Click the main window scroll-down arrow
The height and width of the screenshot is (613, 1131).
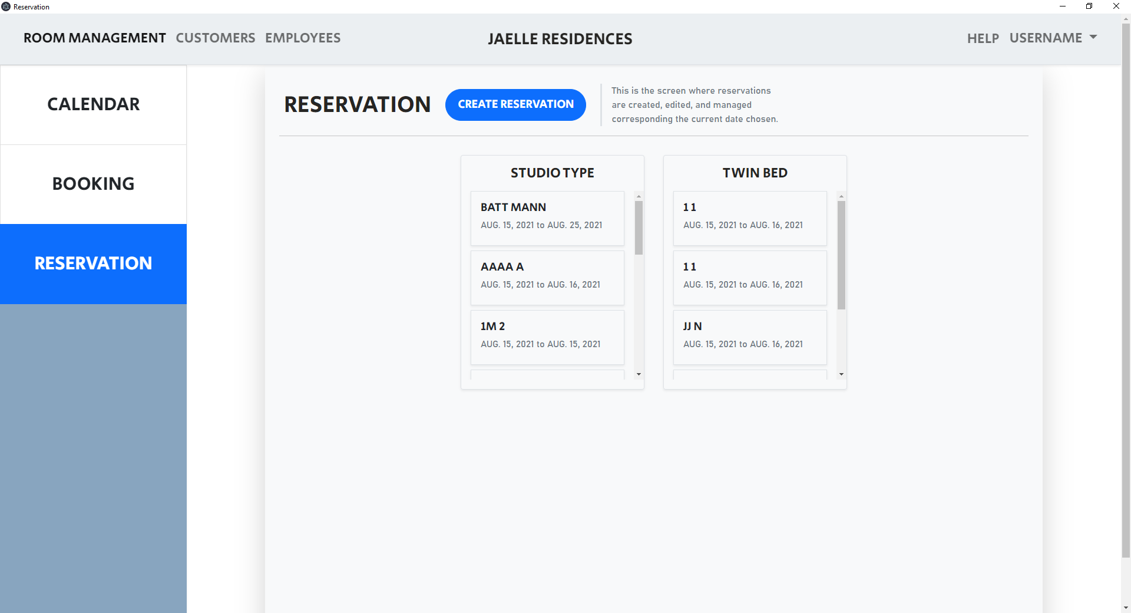[x=1126, y=608]
